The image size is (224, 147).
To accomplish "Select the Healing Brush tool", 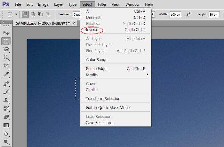I will tap(6, 84).
